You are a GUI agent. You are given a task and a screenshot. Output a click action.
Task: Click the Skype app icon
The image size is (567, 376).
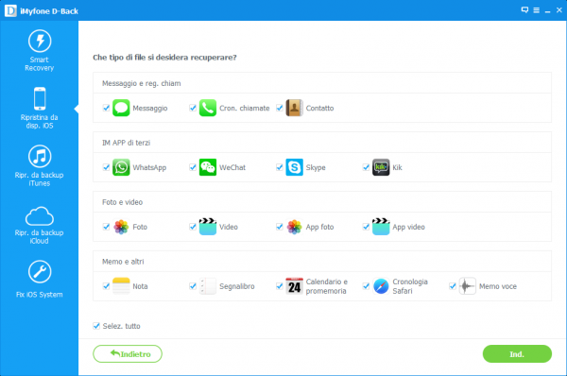click(x=294, y=167)
